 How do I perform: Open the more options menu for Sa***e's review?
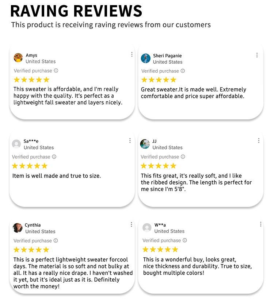(130, 141)
